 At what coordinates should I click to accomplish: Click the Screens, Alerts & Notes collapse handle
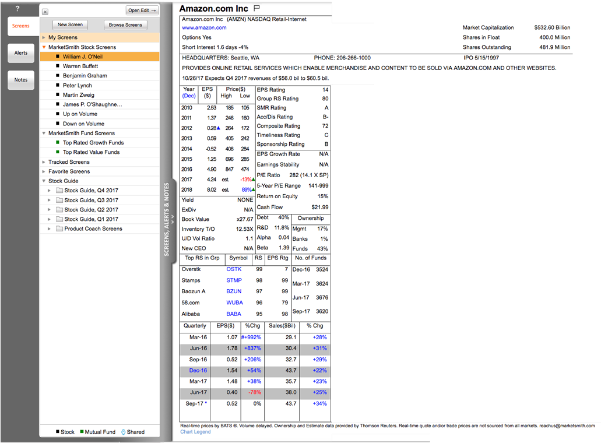(167, 219)
